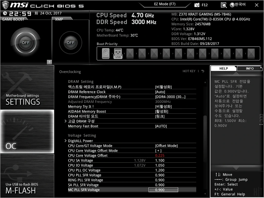
Task: Edit CPU SA Voltage 1.100 value
Action: 160,160
